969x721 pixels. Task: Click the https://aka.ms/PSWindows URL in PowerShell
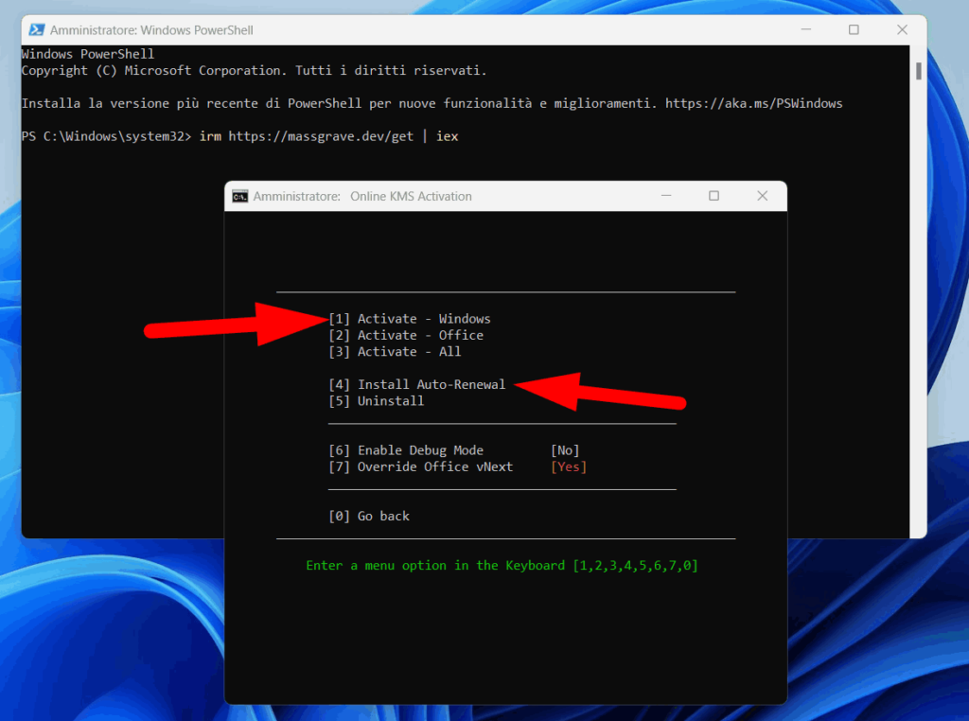[x=754, y=104]
